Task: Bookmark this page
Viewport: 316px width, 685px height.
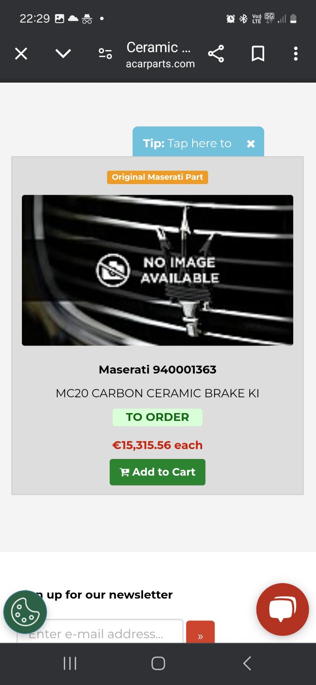Action: coord(258,54)
